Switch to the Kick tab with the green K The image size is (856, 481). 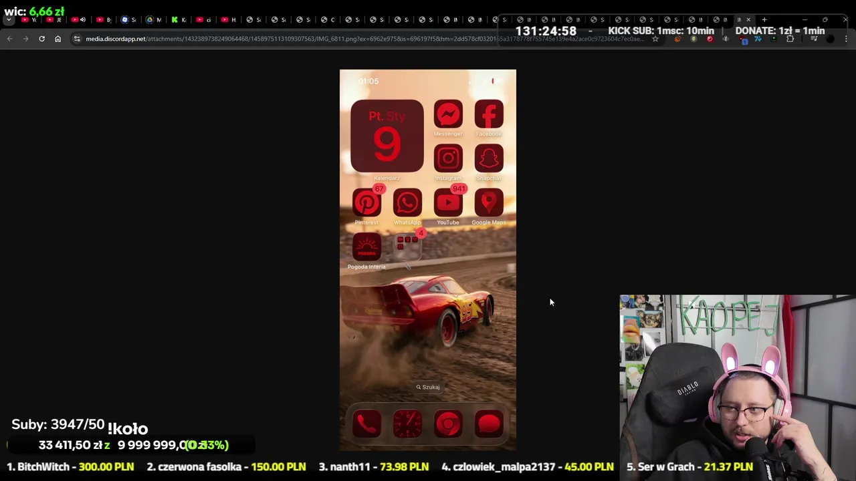click(179, 20)
